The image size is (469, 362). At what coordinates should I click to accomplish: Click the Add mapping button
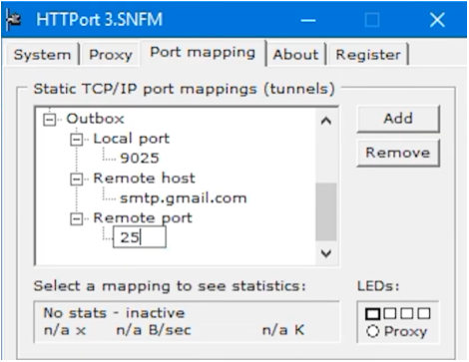(398, 119)
